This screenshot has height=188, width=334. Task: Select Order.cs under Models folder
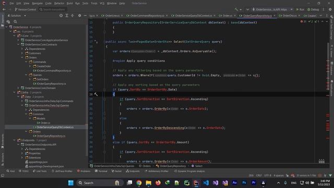coord(43,123)
